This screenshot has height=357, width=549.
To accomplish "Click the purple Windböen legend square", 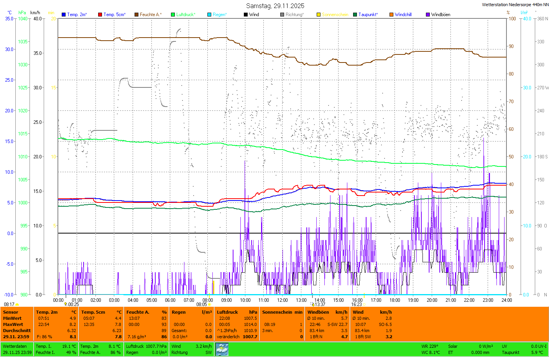I will [428, 15].
